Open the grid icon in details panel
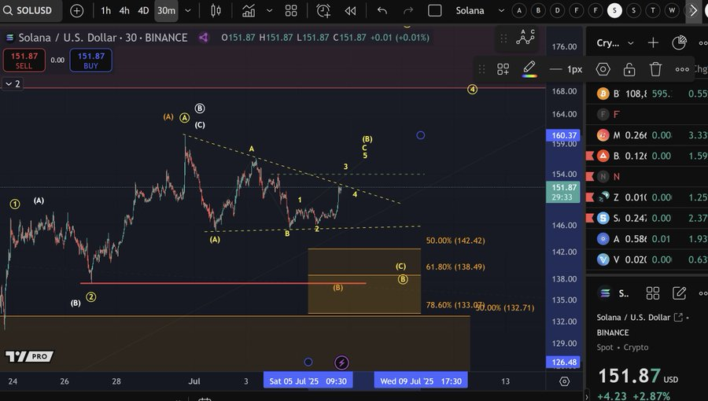708x401 pixels. pos(653,293)
